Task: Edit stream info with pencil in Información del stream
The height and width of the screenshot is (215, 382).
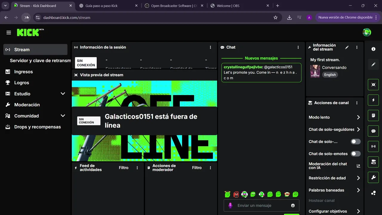Action: pos(347,47)
